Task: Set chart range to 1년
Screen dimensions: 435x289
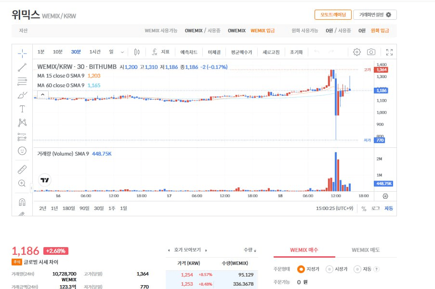Action: pos(54,208)
